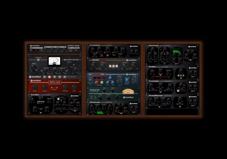The height and width of the screenshot is (159, 227).
Task: Click the Soundtoys logo on Crystallizer
Action: pyautogui.click(x=134, y=46)
